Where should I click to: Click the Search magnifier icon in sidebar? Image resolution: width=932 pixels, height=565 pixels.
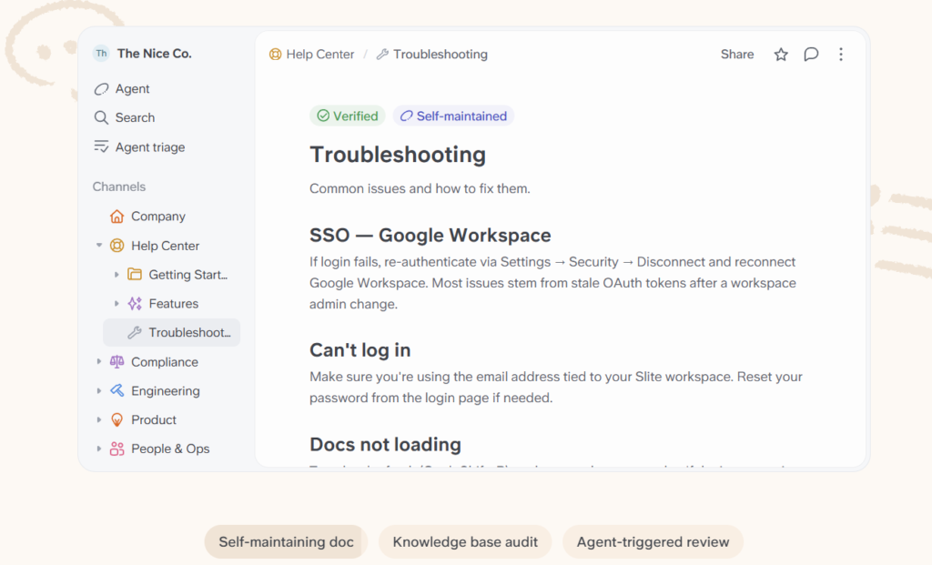[x=101, y=117]
